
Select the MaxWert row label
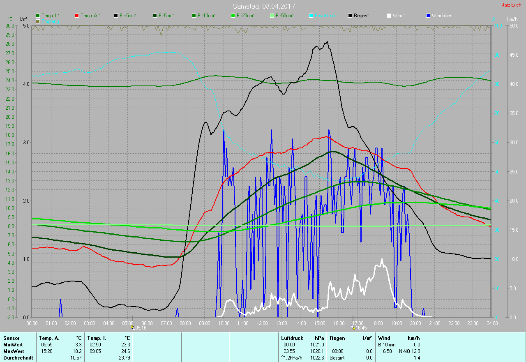coord(14,351)
